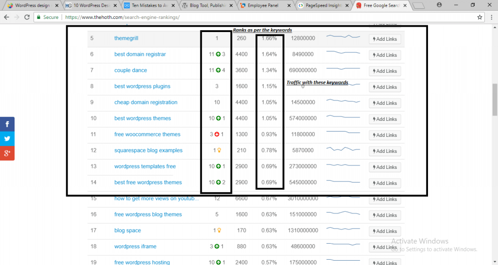The image size is (498, 265).
Task: Click lightbulb icon beside squarespace blog examples
Action: [219, 150]
